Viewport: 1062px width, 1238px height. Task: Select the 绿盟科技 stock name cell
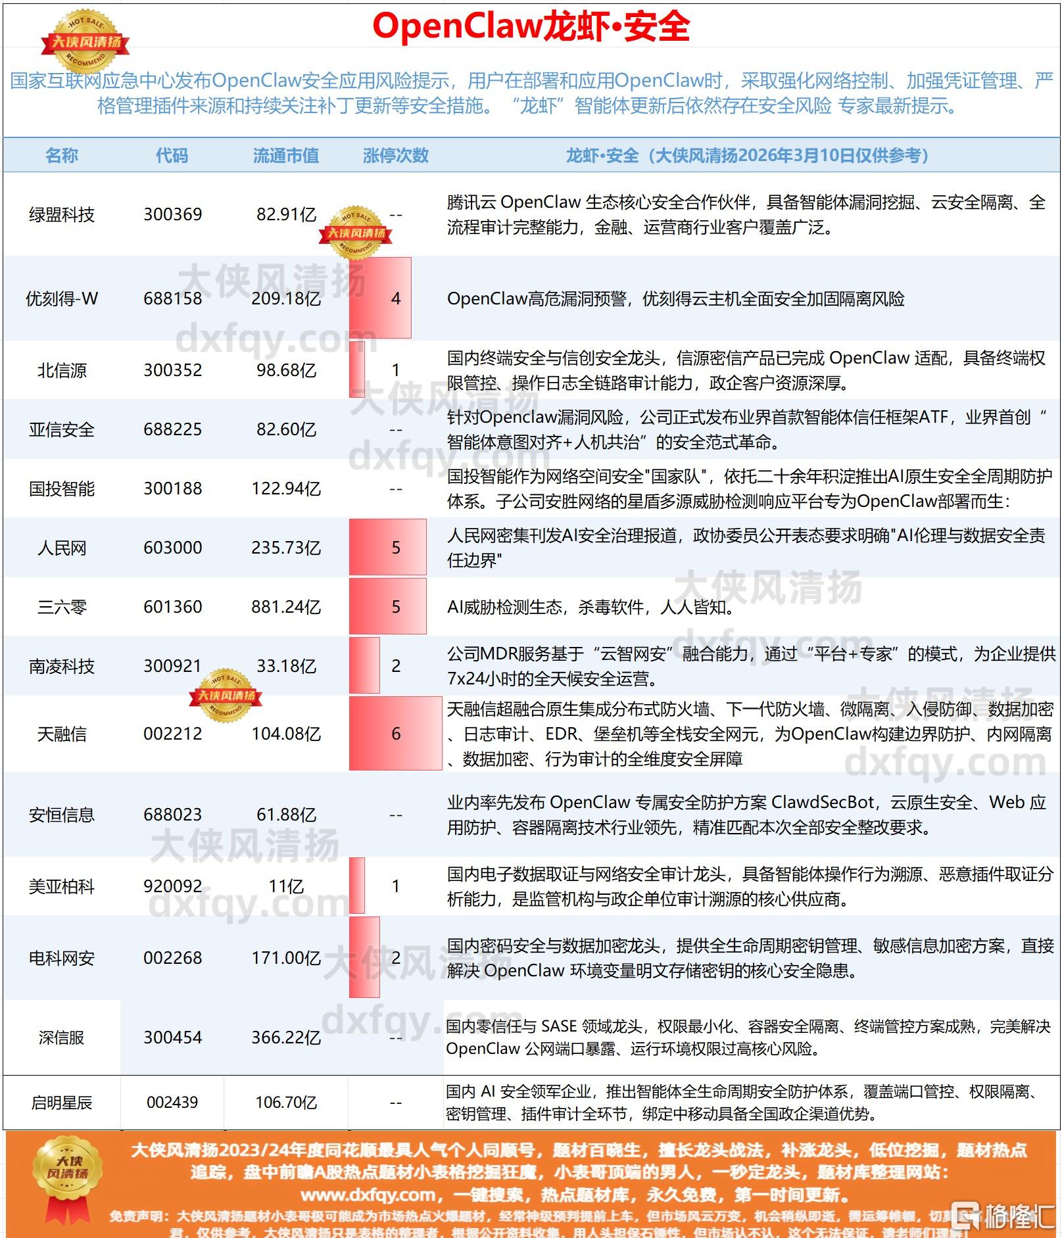pos(62,214)
